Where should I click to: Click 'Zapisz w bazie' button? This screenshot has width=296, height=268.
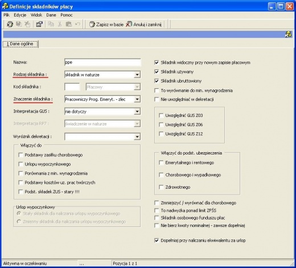coord(106,25)
